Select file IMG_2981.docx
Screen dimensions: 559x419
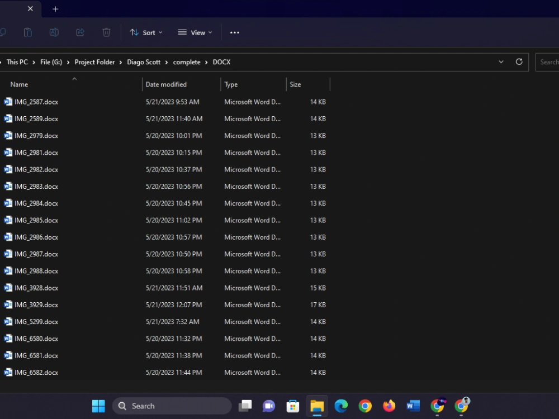36,153
